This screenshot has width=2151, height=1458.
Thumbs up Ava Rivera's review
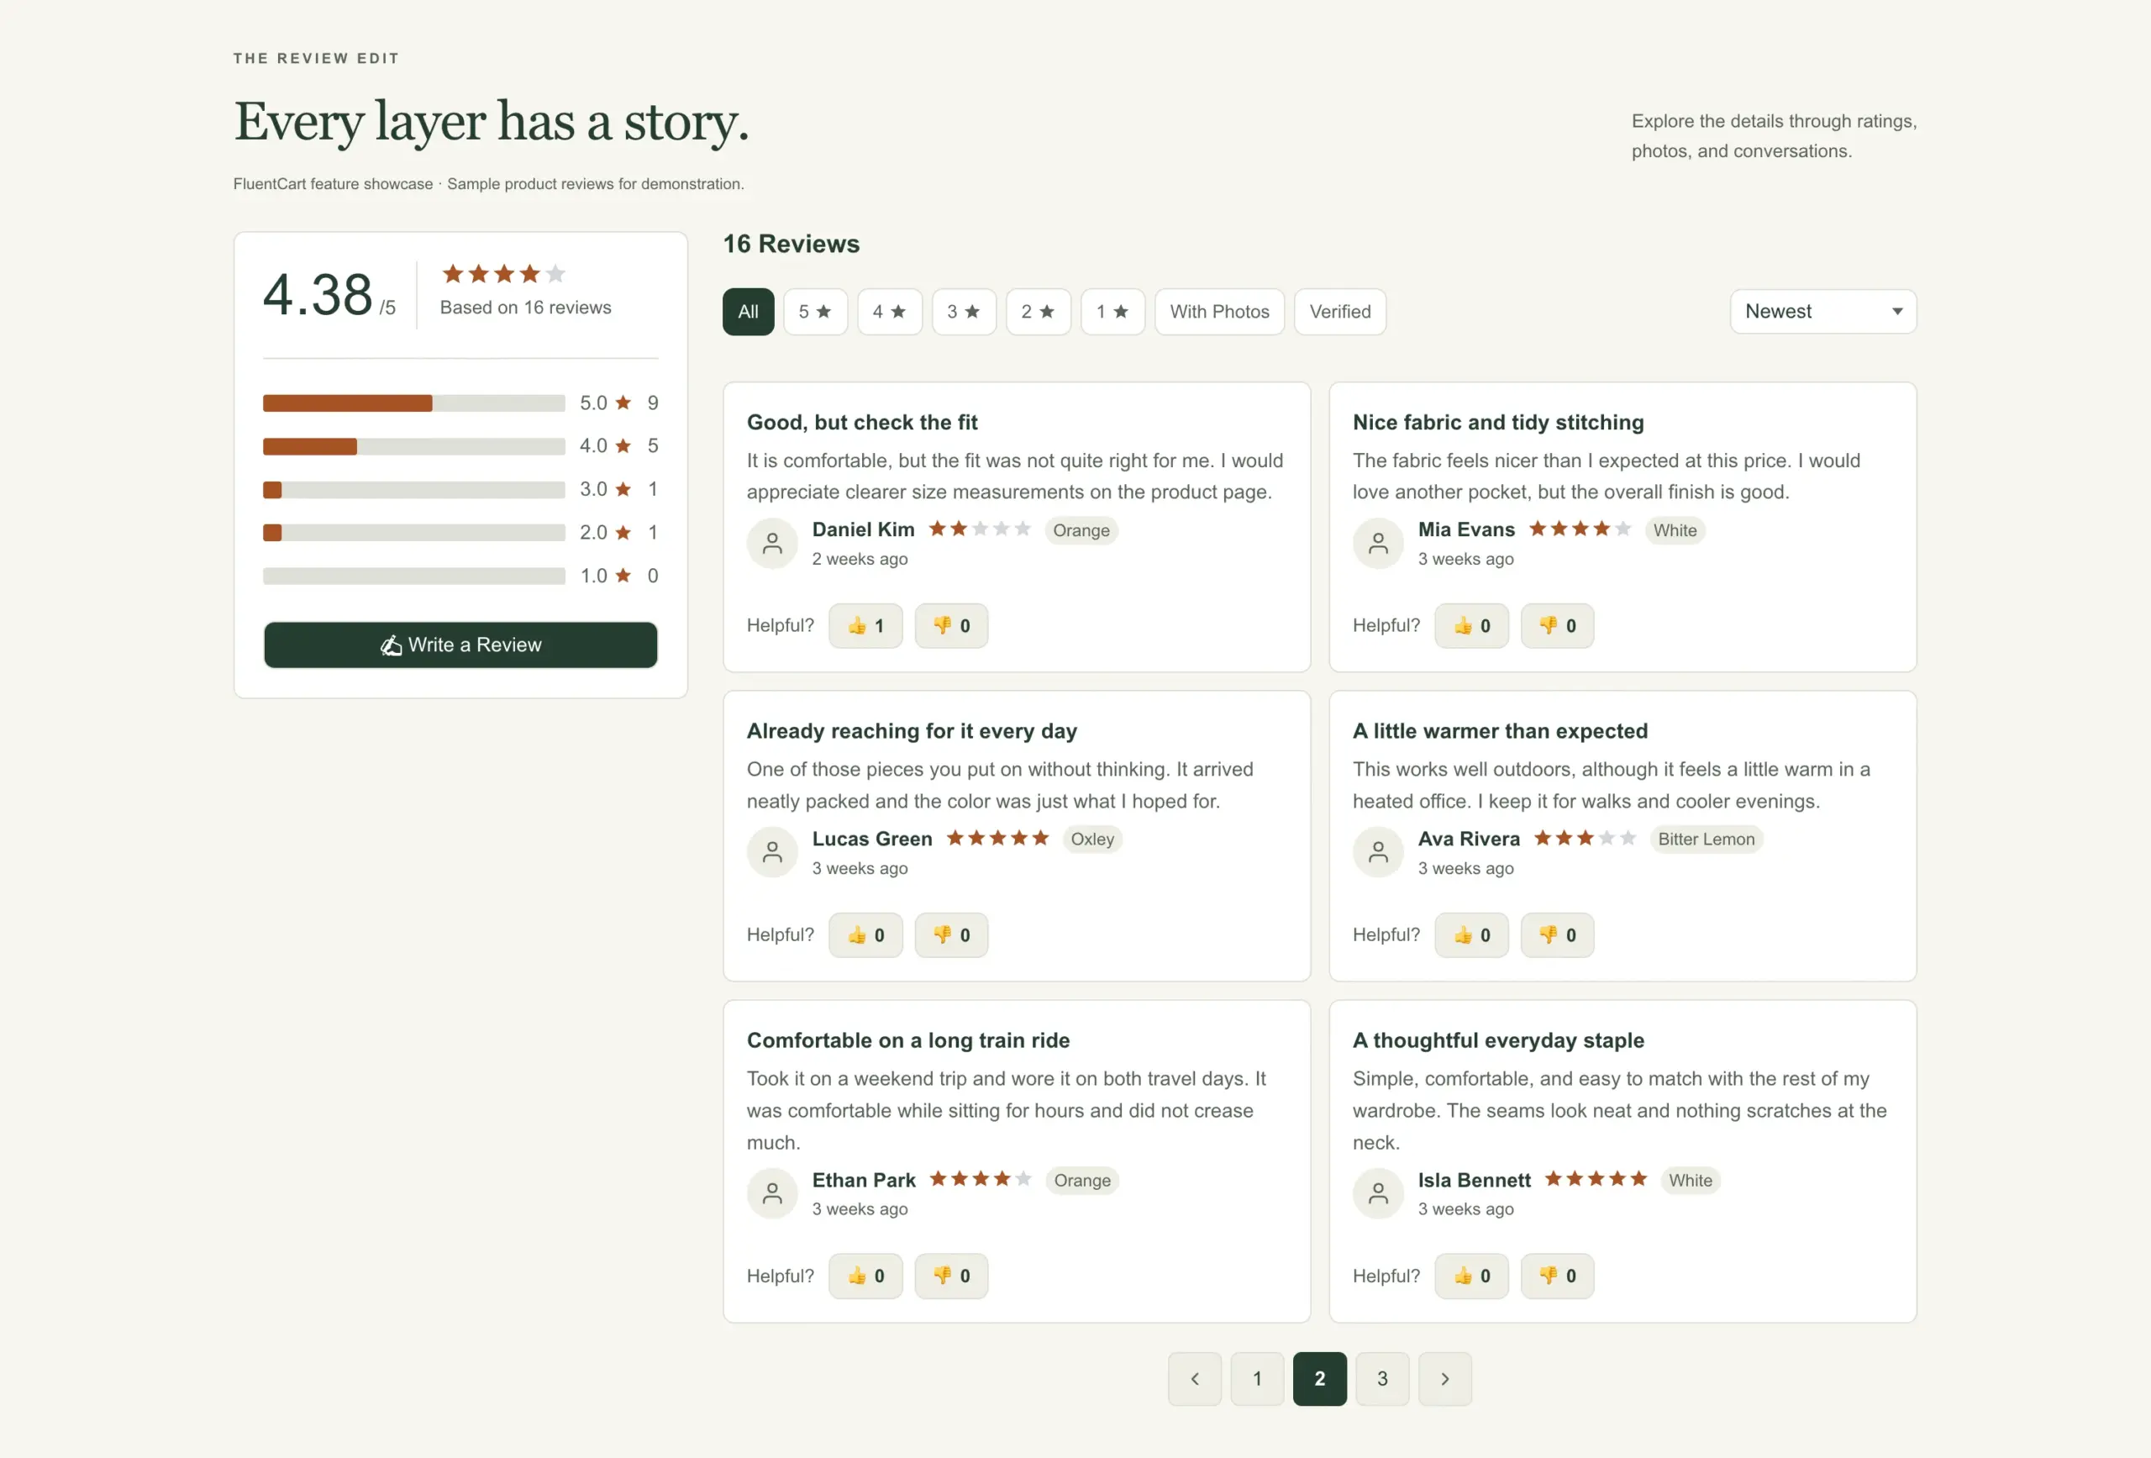(x=1470, y=935)
